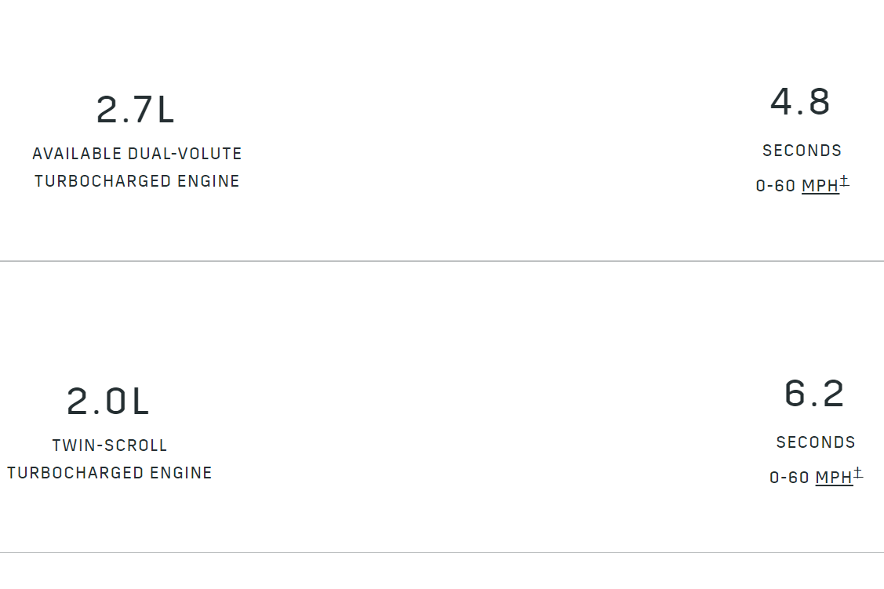Open the MPH footnote link beside 4.8 seconds
This screenshot has height=589, width=884.
[820, 187]
